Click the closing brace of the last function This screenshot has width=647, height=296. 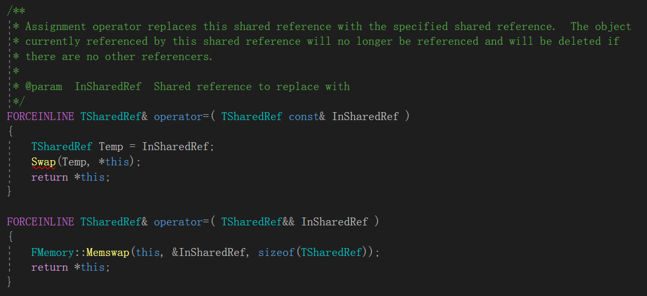coord(9,282)
